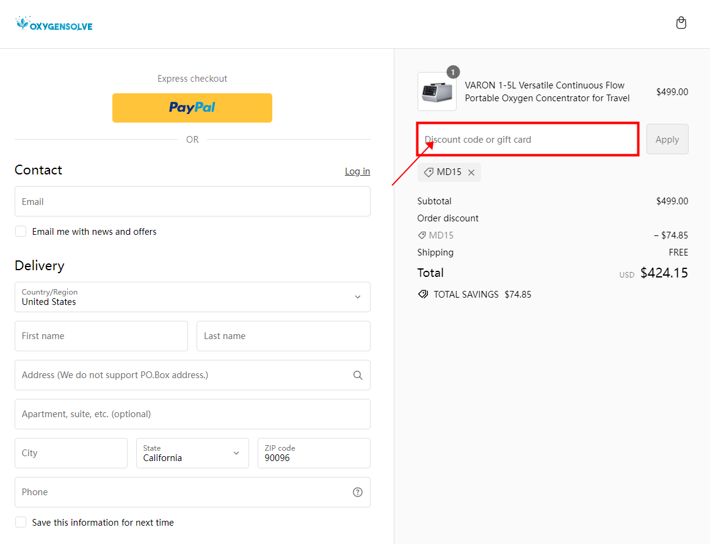Follow the Log in link
Image resolution: width=710 pixels, height=544 pixels.
pos(357,171)
